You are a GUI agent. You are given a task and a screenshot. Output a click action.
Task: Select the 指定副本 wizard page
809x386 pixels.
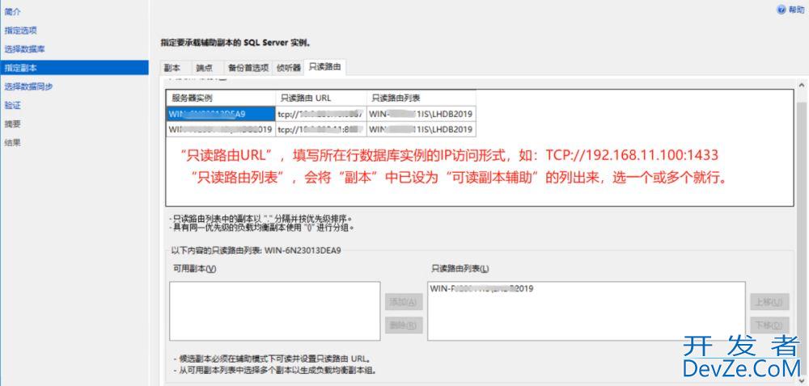click(x=74, y=68)
